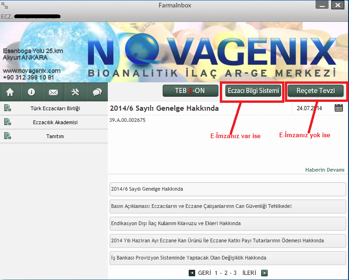Image resolution: width=349 pixels, height=280 pixels.
Task: Open the tools settings icon
Action: [x=75, y=92]
